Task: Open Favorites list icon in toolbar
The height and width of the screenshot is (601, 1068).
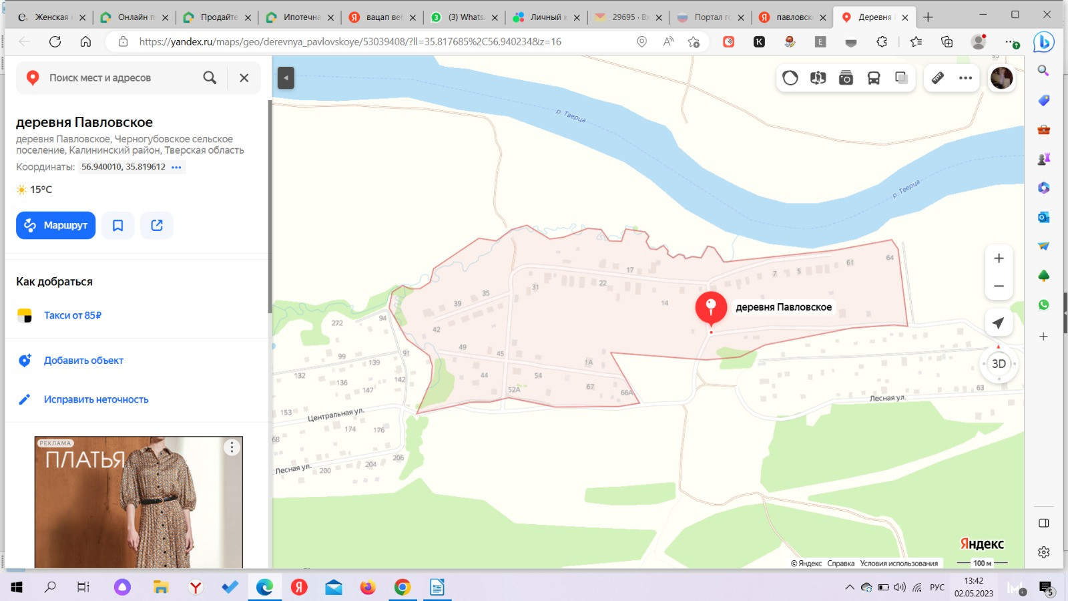Action: (916, 41)
